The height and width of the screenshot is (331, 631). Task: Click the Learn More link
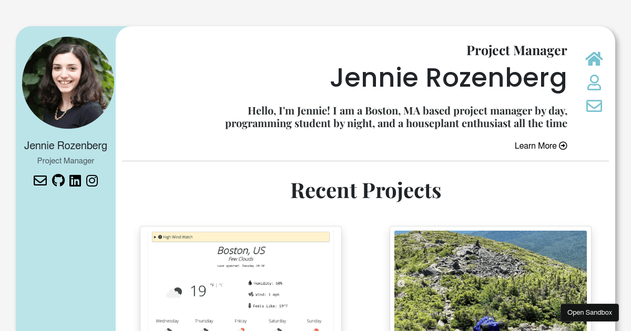[541, 146]
